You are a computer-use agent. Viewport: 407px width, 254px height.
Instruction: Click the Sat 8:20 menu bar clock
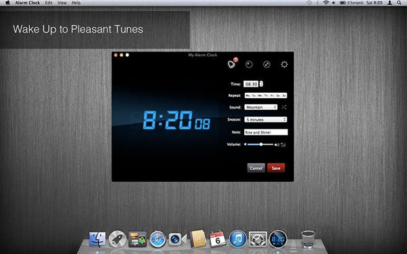coord(374,3)
